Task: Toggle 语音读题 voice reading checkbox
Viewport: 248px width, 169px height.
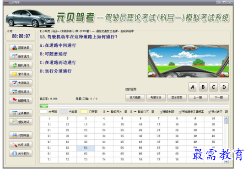Action: 161,112
